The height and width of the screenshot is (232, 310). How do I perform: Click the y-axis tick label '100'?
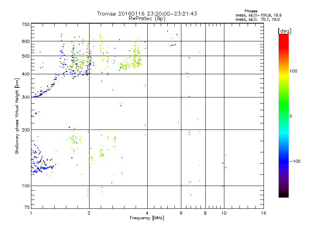click(x=26, y=186)
